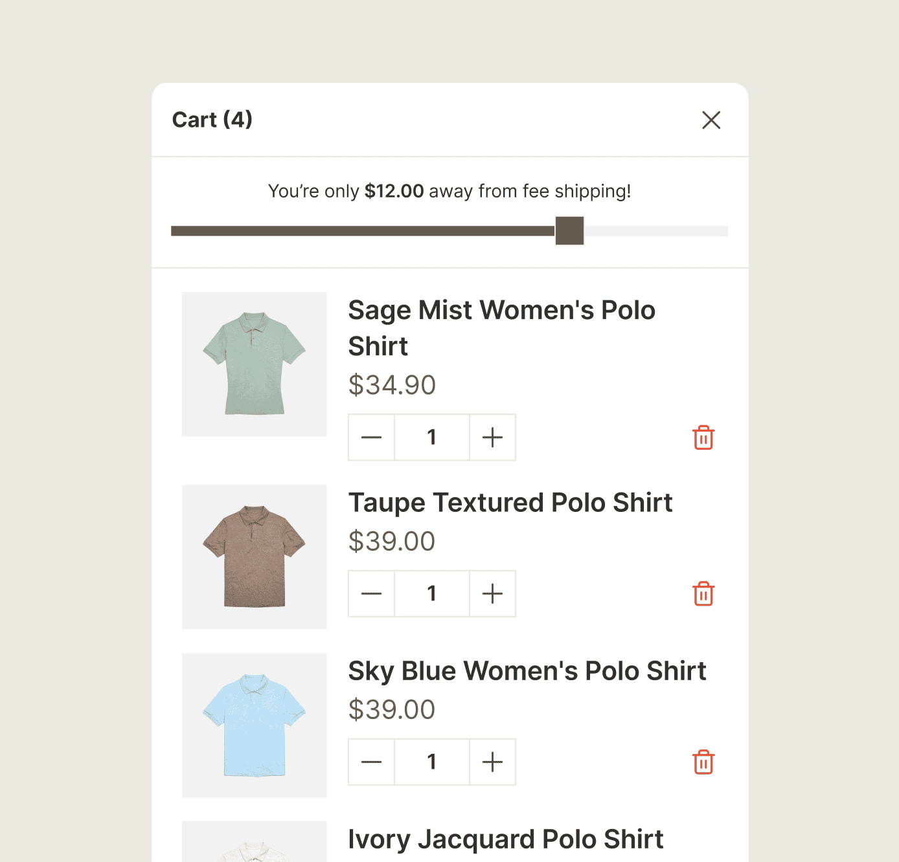Select Taupe Textured Polo quantity field
899x862 pixels.
click(432, 593)
